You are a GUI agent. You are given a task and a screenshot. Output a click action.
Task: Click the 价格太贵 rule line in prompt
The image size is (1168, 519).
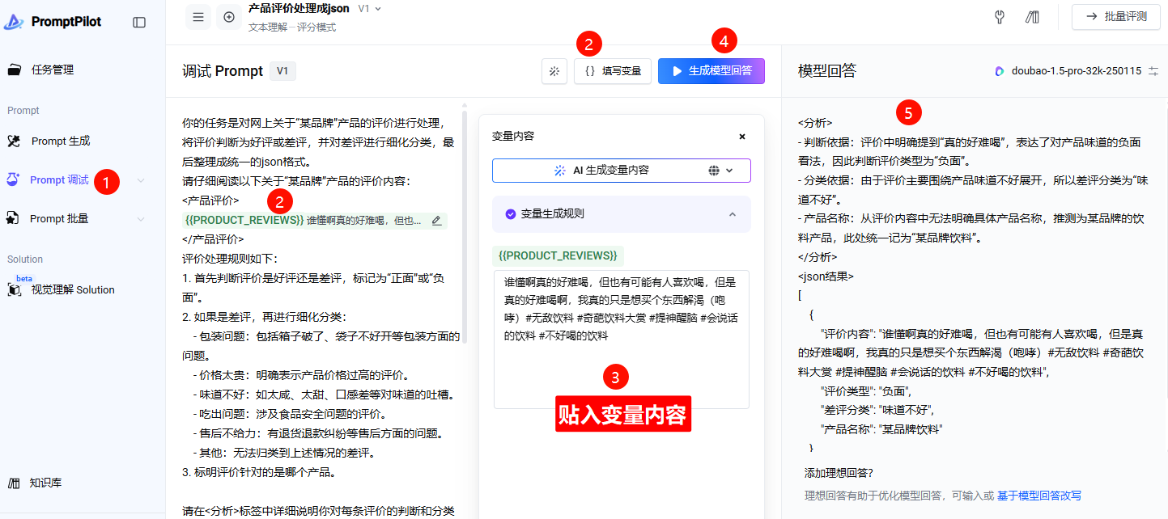[x=301, y=375]
